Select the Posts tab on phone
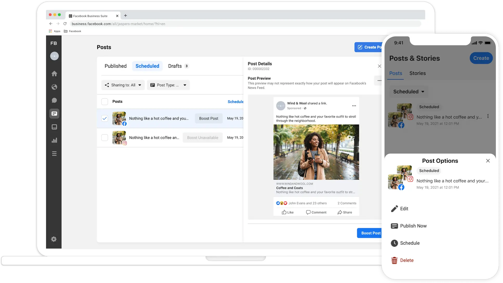This screenshot has height=283, width=503. [395, 73]
